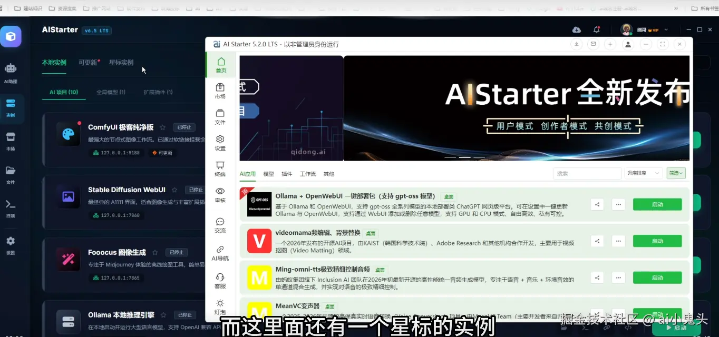Select the 模型 category tab
Image resolution: width=719 pixels, height=337 pixels.
pyautogui.click(x=268, y=174)
